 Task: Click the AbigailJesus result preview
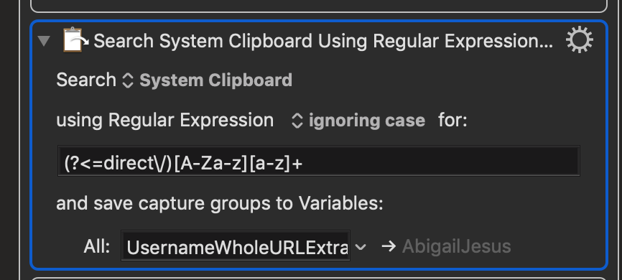click(456, 246)
